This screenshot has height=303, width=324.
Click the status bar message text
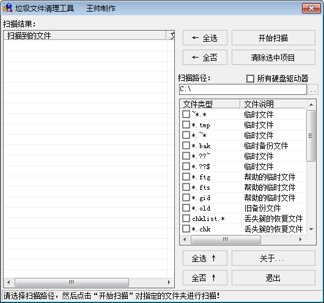(x=112, y=296)
